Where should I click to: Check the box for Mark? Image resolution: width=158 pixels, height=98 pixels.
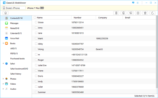tap(36, 38)
